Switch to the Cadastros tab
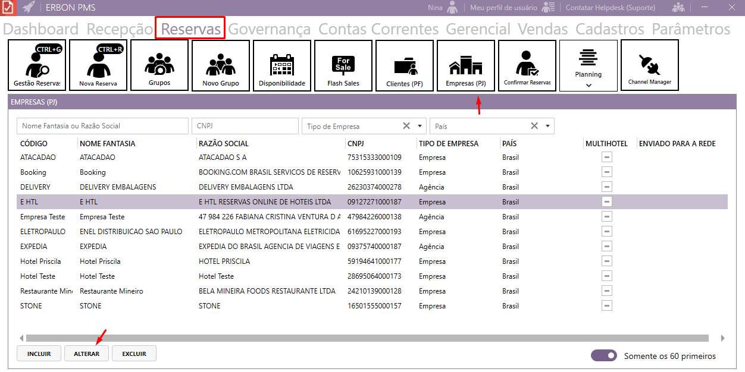The width and height of the screenshot is (745, 372). (x=610, y=29)
